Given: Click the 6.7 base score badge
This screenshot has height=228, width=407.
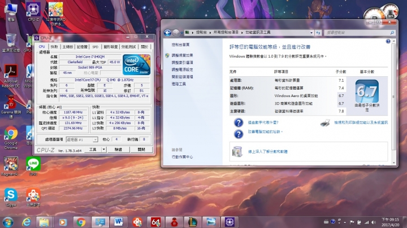Looking at the screenshot, I should [x=367, y=91].
